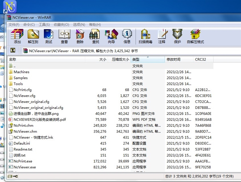Open the View (查看) toolbar icon
This screenshot has width=241, height=182.
coord(64,36)
